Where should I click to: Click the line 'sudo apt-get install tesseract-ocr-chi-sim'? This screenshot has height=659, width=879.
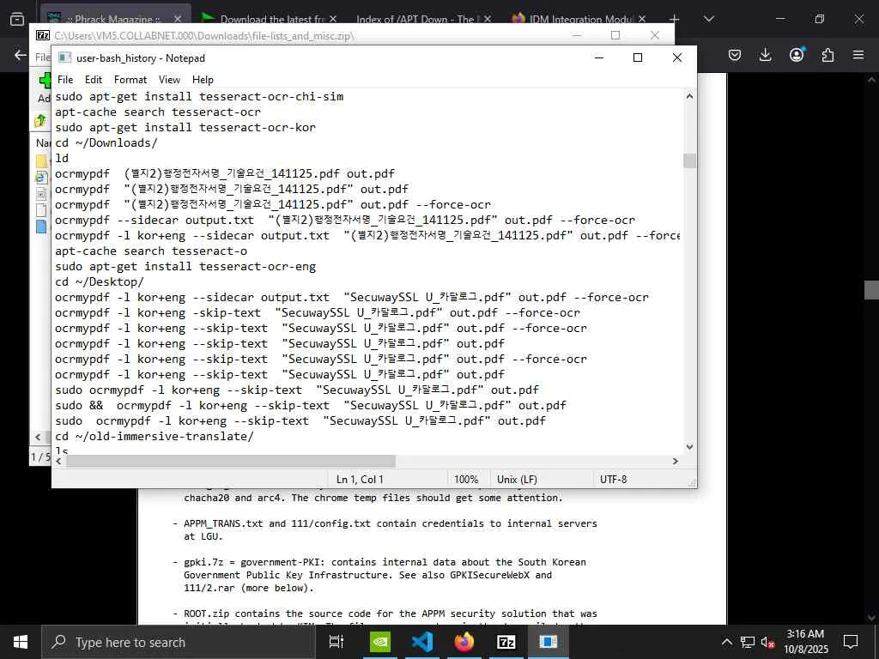pos(199,96)
